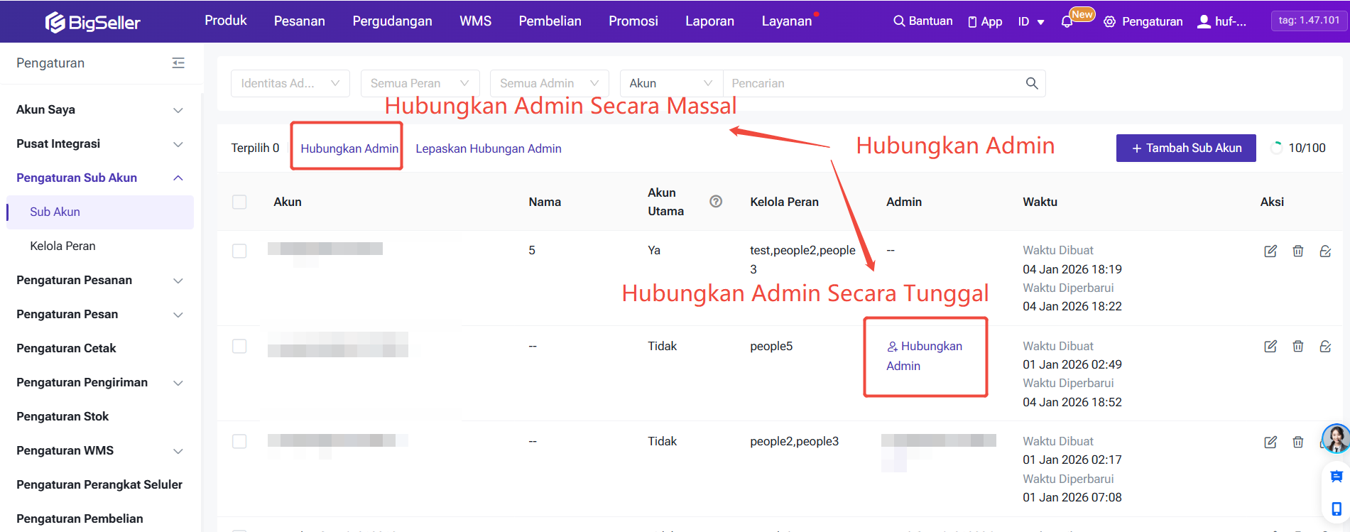Open the Pesanan top menu
Viewport: 1350px width, 532px height.
coord(299,21)
